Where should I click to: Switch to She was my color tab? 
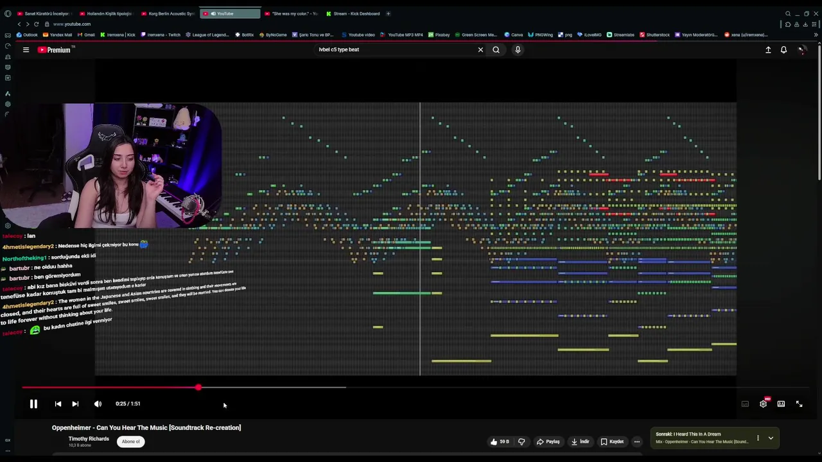pos(292,13)
